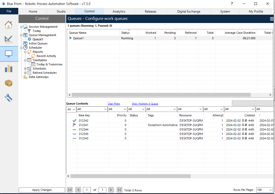The width and height of the screenshot is (275, 194).
Task: Expand the Retired Schedules tree node
Action: [x=25, y=73]
